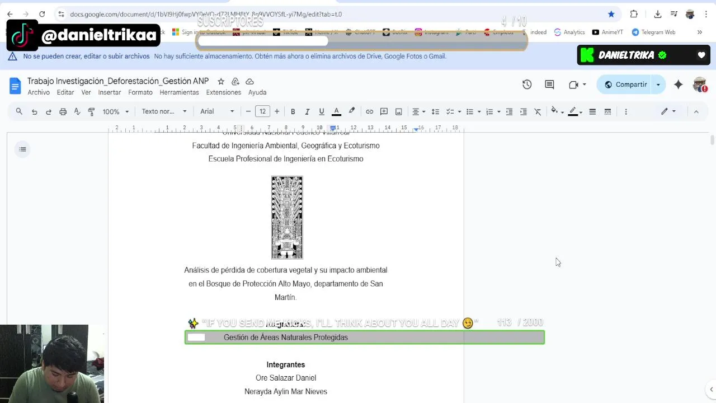Open the Ayuda menu

pos(257,92)
